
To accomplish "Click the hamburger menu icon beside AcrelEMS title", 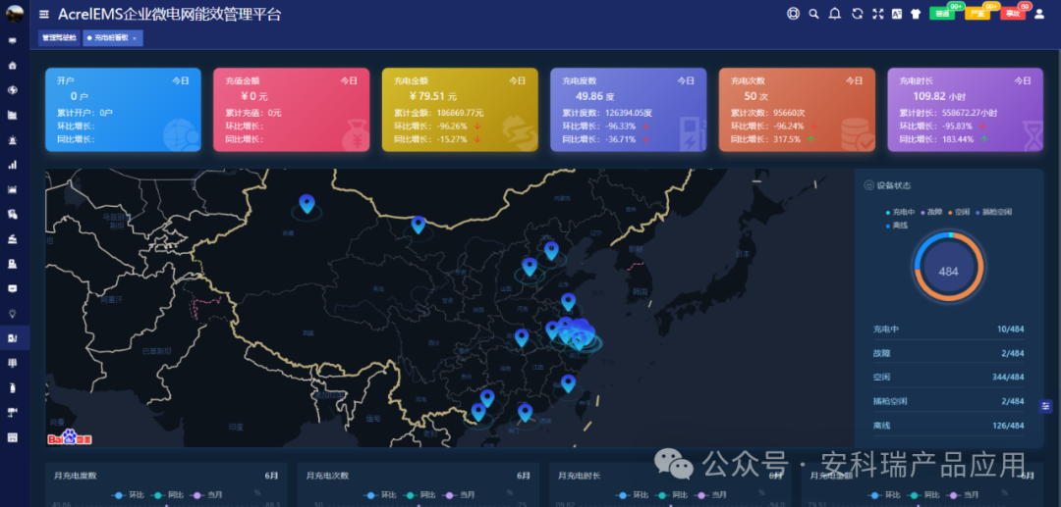I will [x=44, y=15].
